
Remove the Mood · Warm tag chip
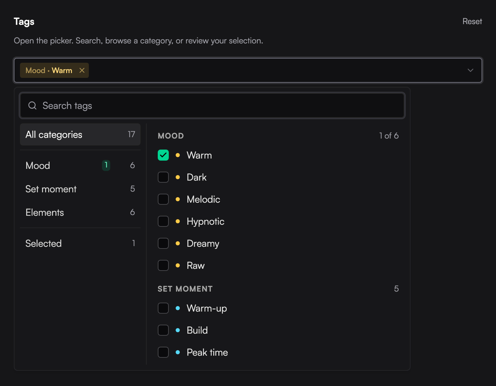tap(82, 70)
